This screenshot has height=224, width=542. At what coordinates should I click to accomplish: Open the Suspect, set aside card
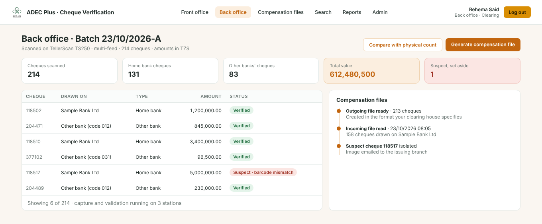472,71
